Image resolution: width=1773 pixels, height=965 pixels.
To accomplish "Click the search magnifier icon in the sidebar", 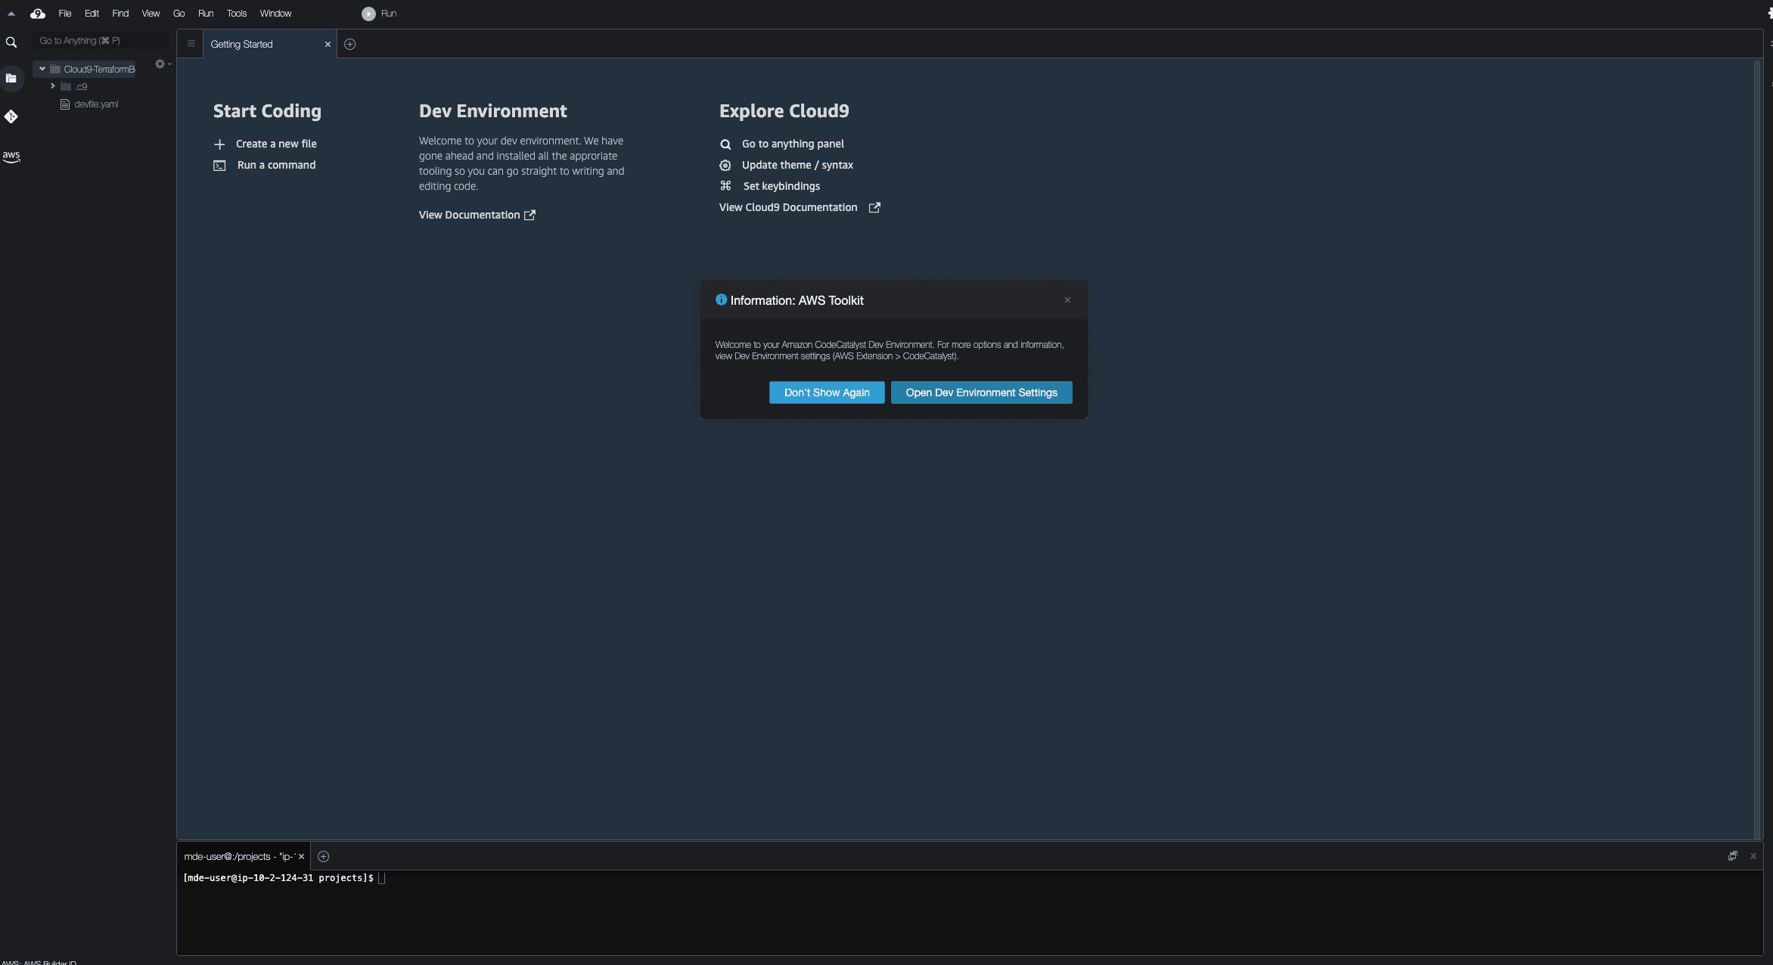I will point(11,42).
